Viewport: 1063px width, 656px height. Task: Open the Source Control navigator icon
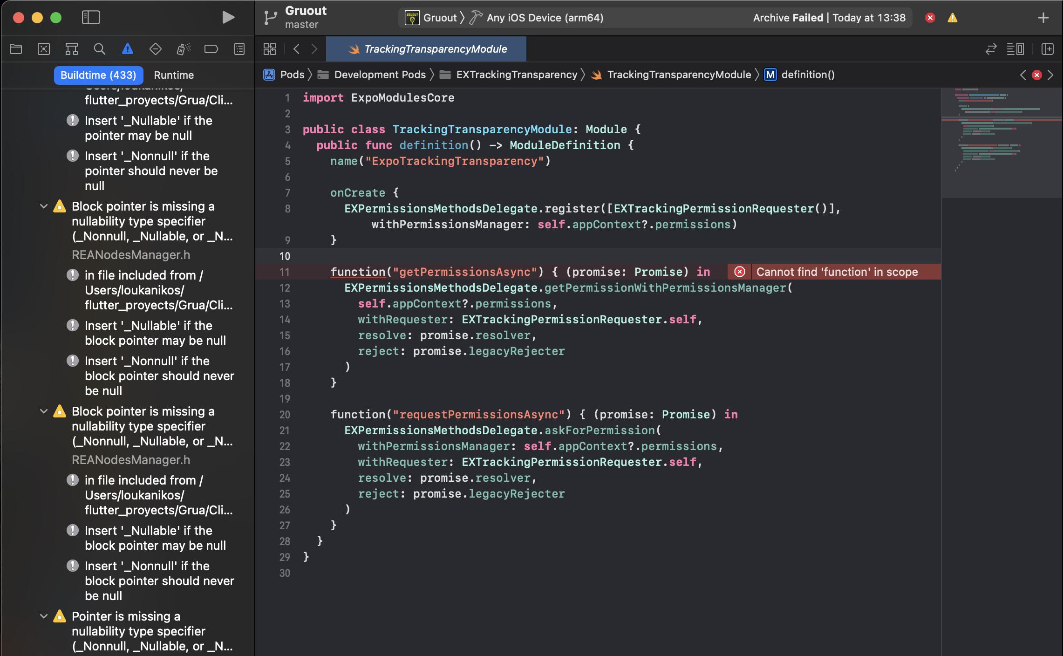click(44, 49)
